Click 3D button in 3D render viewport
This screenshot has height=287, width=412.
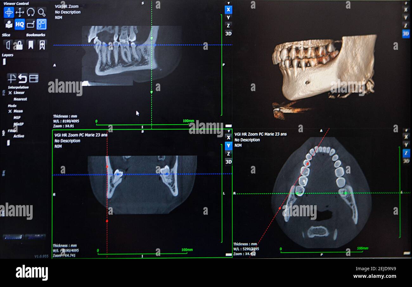(406, 33)
